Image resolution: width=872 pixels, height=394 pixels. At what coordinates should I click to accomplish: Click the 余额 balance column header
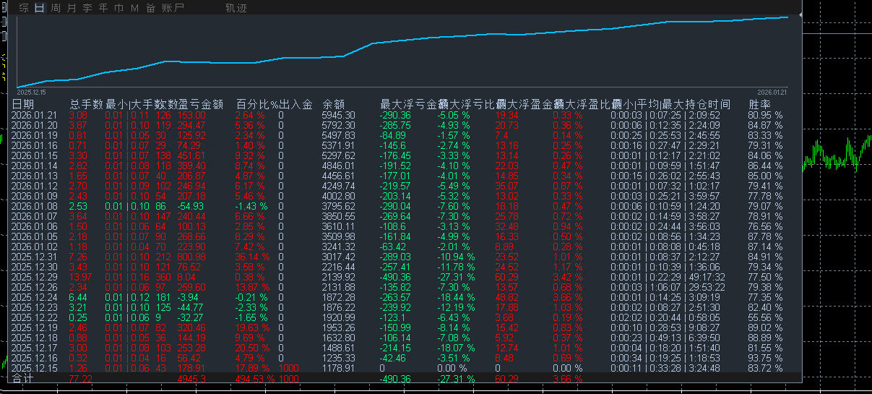[333, 105]
